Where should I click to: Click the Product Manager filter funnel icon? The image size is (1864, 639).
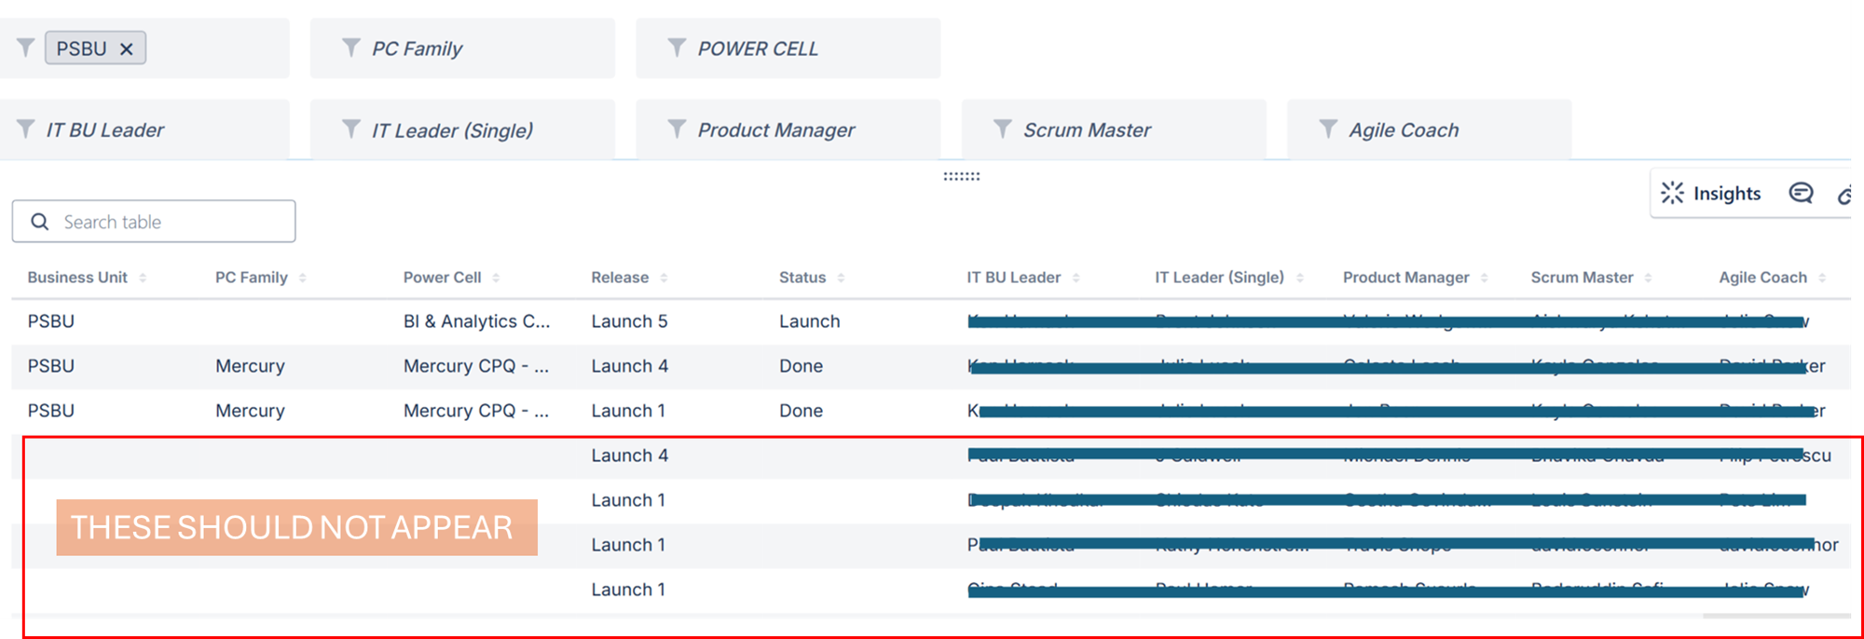[x=678, y=129]
